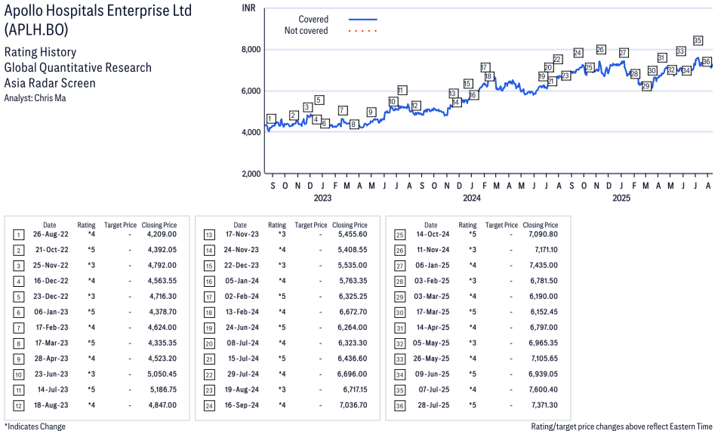This screenshot has width=721, height=431.
Task: Click the '8,000' y-axis label
Action: (x=251, y=50)
